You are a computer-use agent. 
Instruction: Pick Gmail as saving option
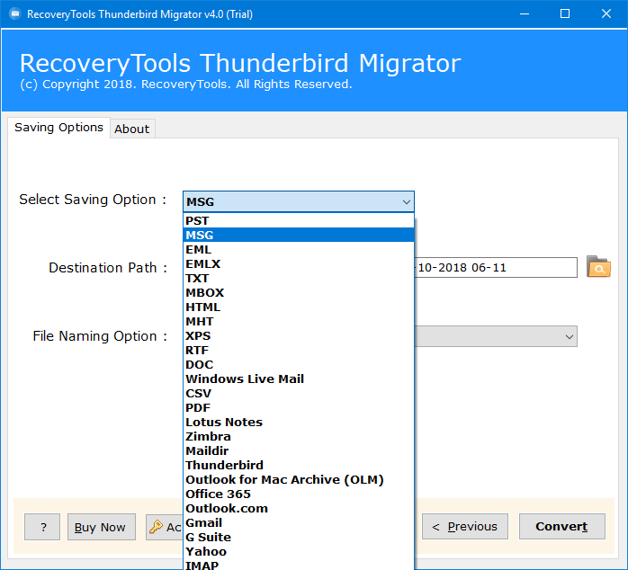point(299,523)
